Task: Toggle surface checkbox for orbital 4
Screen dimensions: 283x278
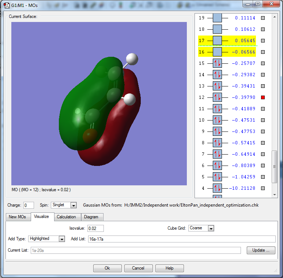Action: pos(263,188)
